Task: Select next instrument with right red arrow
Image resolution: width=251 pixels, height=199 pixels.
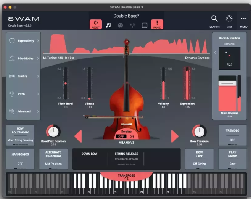Action: 175,136
